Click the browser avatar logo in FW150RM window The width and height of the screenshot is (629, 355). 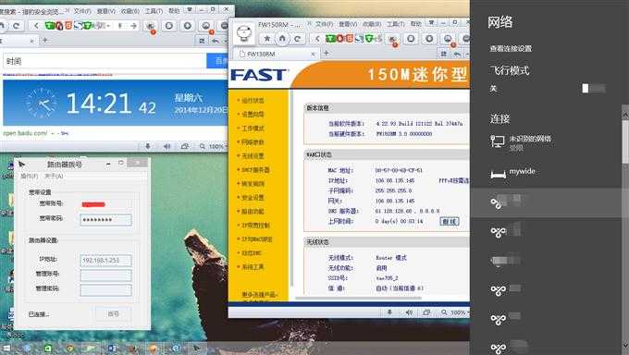(244, 33)
